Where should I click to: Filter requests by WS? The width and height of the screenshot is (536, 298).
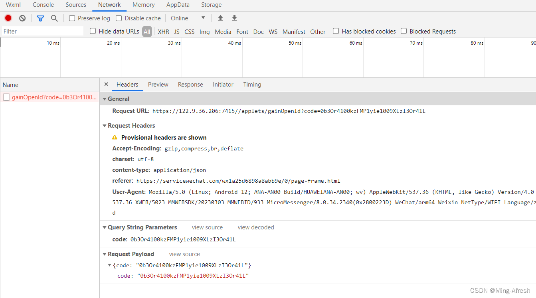pyautogui.click(x=273, y=32)
